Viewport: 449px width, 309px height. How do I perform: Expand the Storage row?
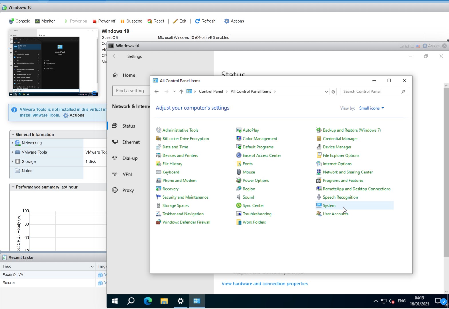[x=12, y=161]
